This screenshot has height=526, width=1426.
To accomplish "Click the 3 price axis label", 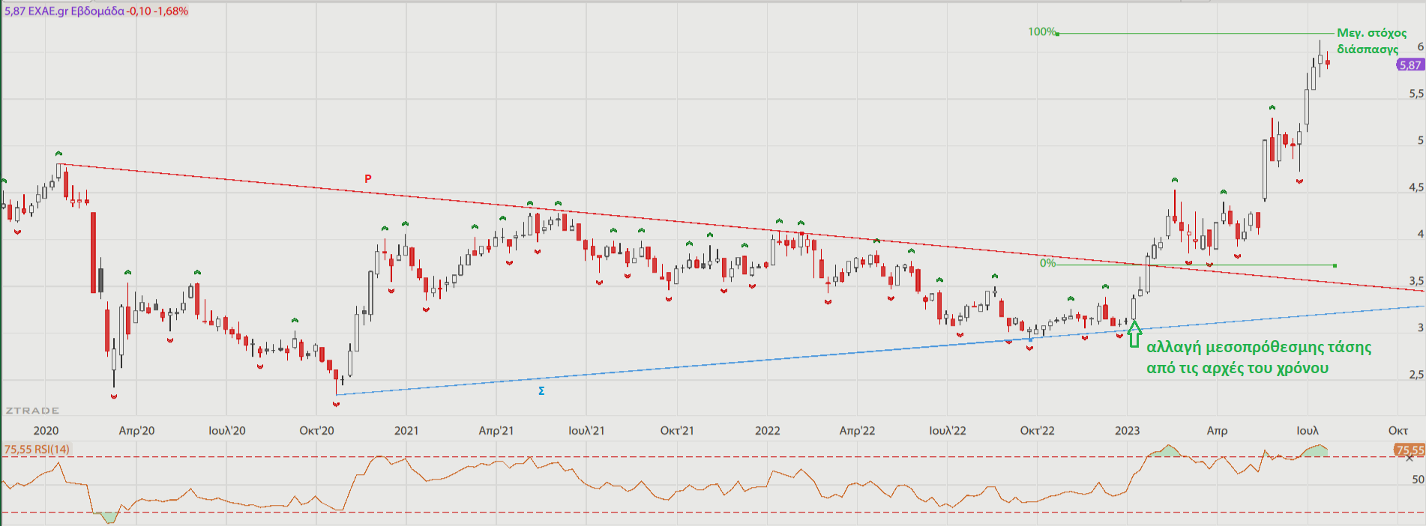I will point(1420,327).
